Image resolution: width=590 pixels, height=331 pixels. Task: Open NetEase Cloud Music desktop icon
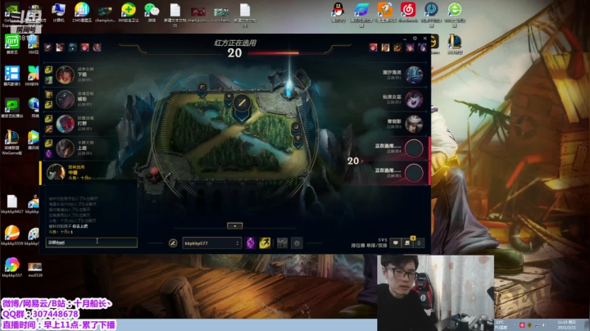coord(408,12)
